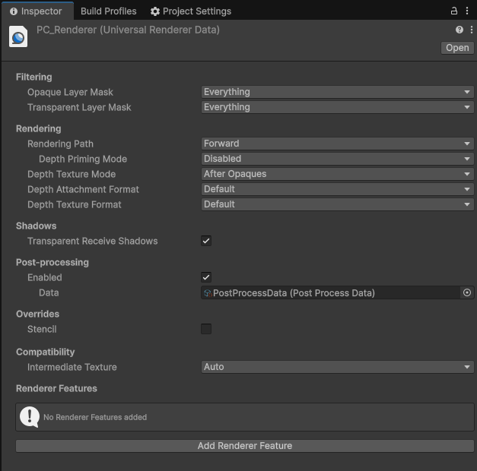Click the warning icon for No Renderer Features
Viewport: 477px width, 471px height.
30,417
